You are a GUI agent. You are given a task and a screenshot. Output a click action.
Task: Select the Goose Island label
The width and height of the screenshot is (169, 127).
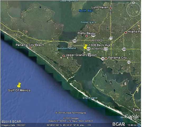[x=88, y=22]
